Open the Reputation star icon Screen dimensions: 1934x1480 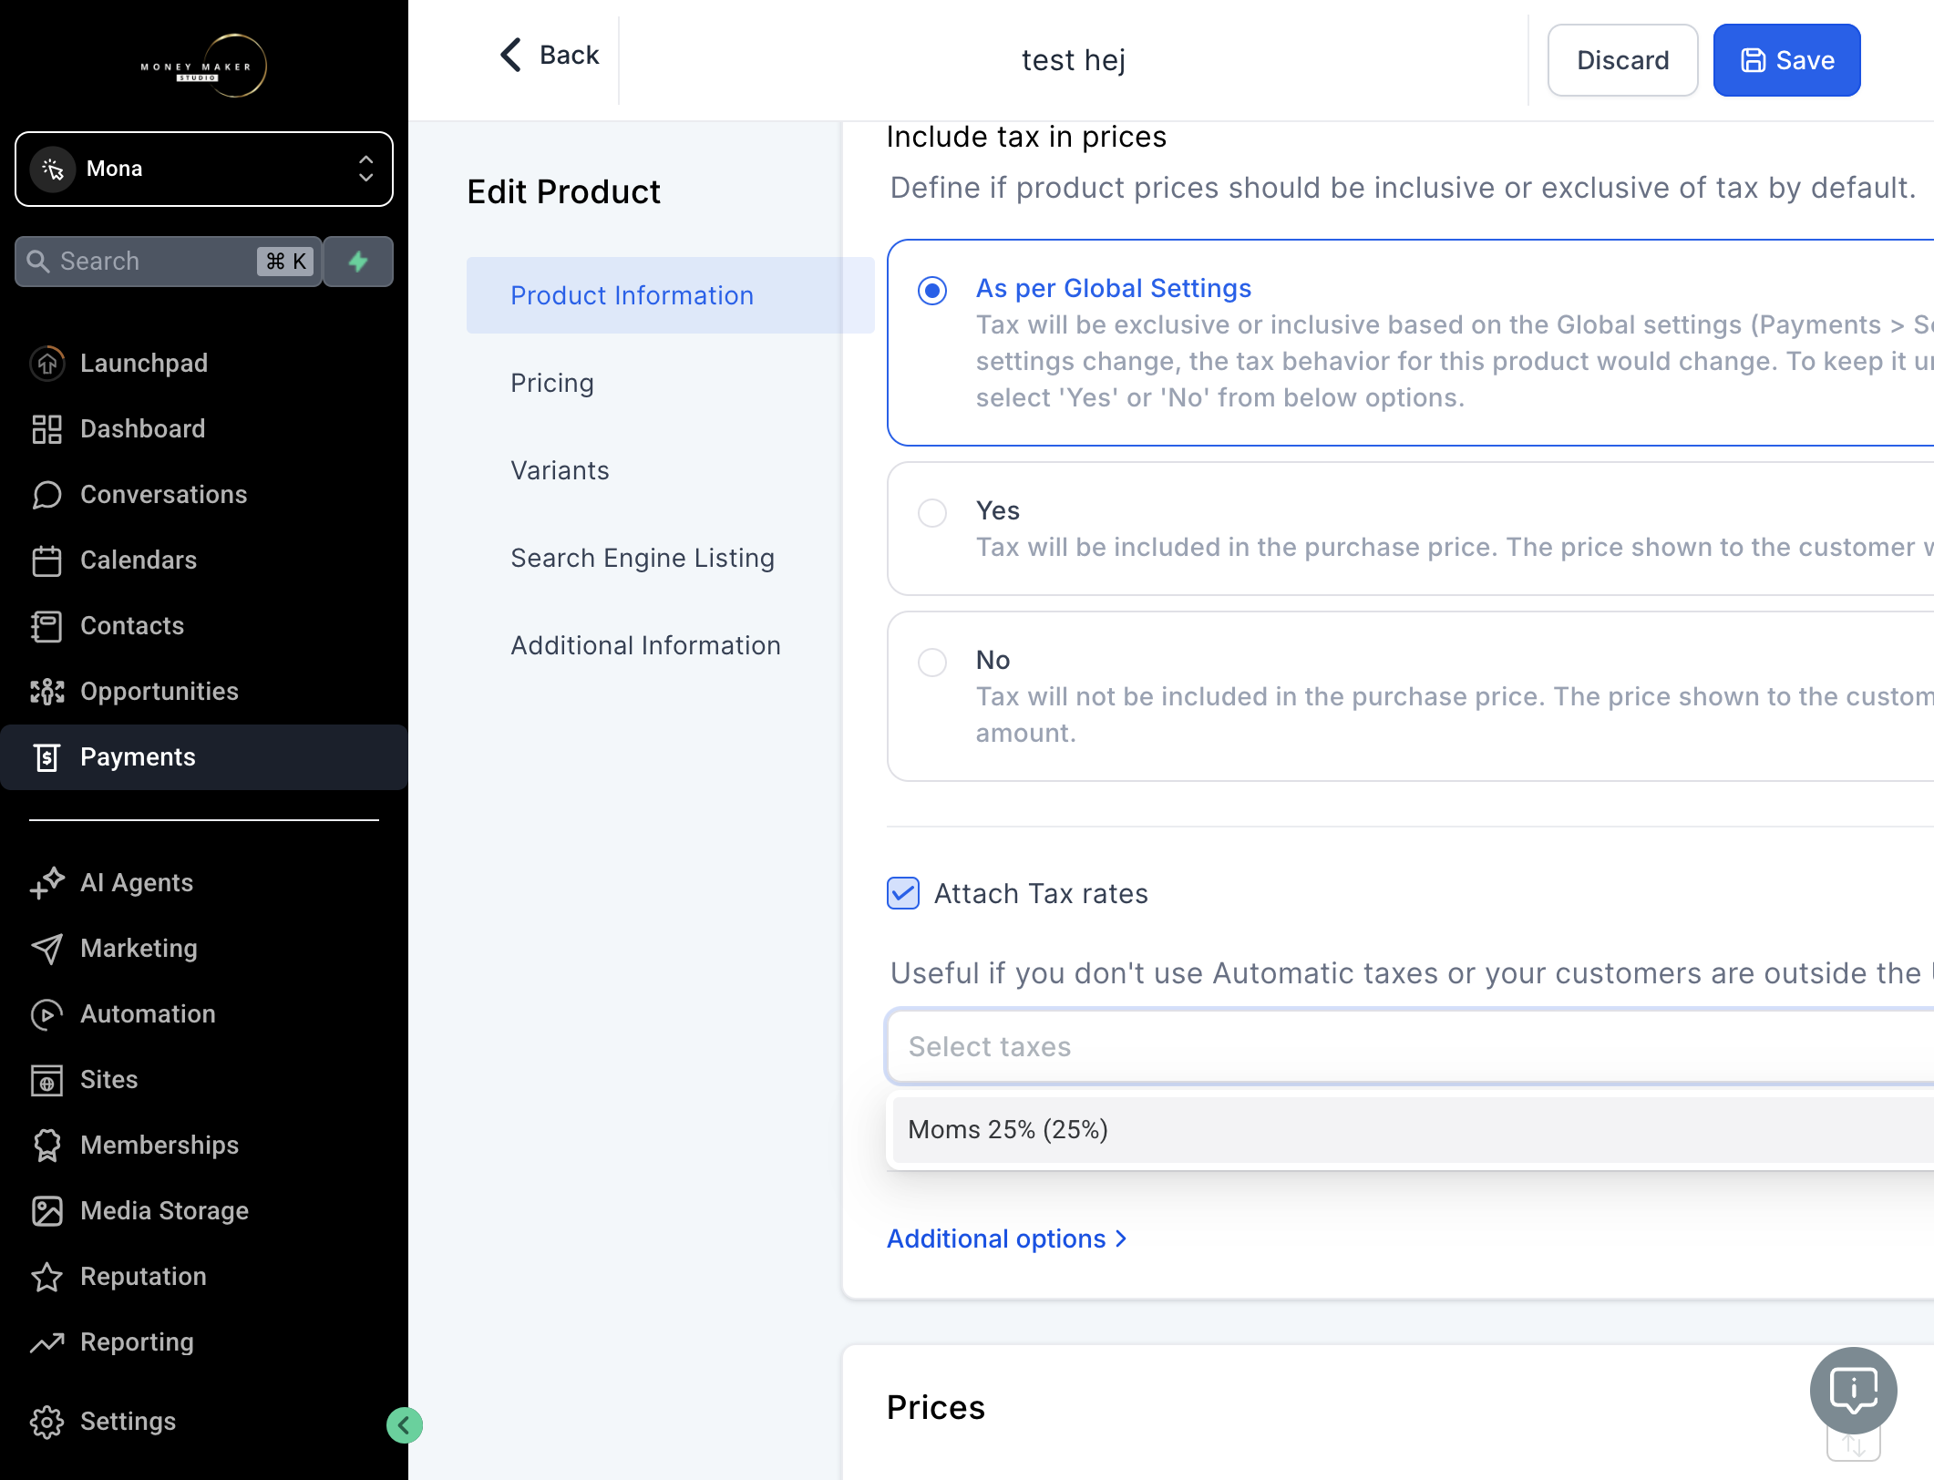click(x=47, y=1276)
